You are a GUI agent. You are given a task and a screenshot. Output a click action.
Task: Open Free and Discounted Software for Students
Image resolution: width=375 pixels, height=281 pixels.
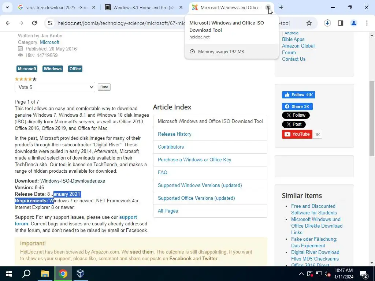point(314,209)
